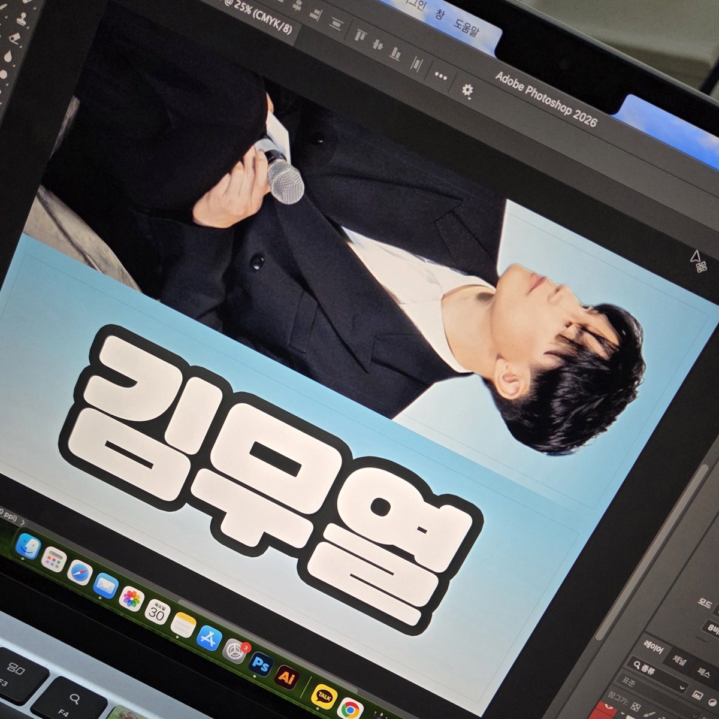Click the Photoshop Ps icon in Dock
The height and width of the screenshot is (719, 719).
pyautogui.click(x=261, y=665)
